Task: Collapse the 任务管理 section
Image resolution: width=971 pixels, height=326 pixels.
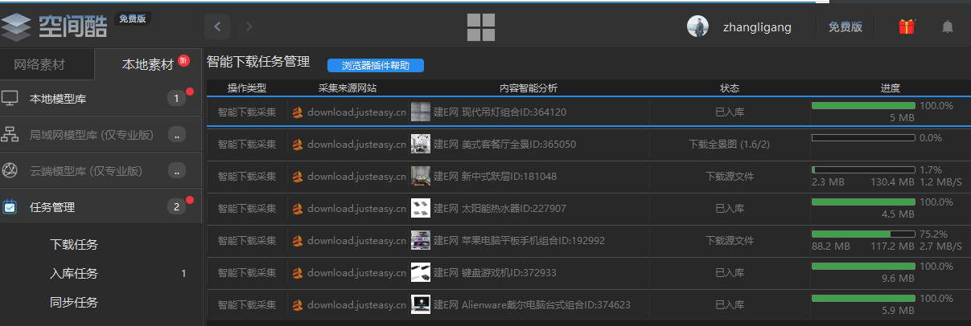Action: (x=101, y=206)
